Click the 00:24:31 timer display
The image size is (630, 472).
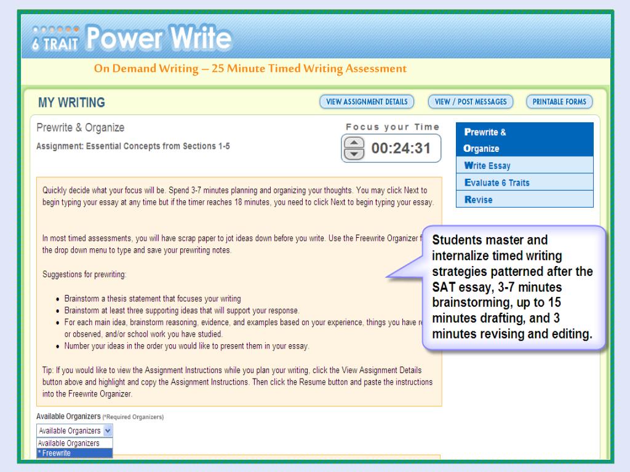401,149
